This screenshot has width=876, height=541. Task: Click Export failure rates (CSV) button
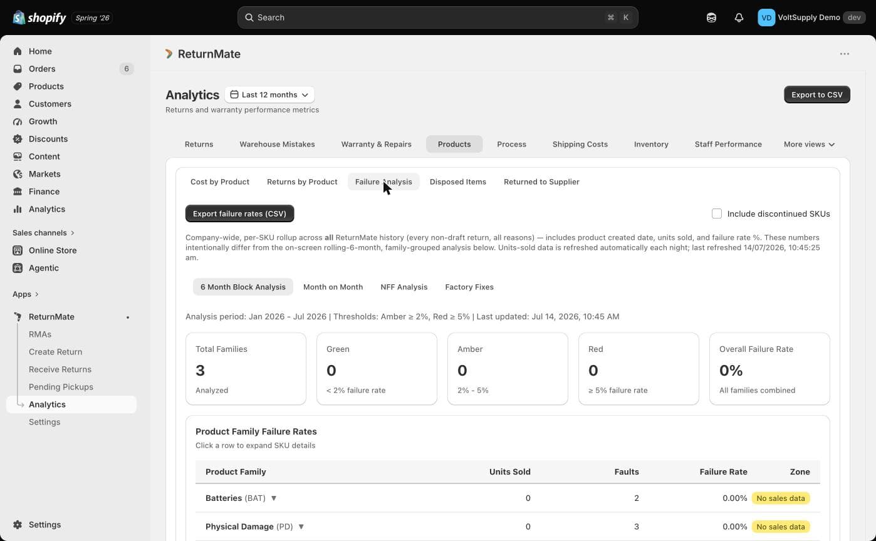239,214
